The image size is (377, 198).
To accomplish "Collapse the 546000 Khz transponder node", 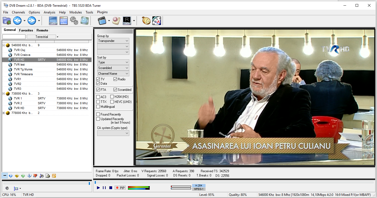I will tap(4, 45).
